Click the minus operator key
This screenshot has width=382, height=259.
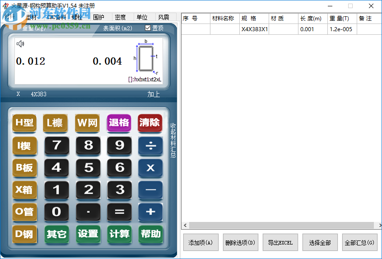pos(150,190)
